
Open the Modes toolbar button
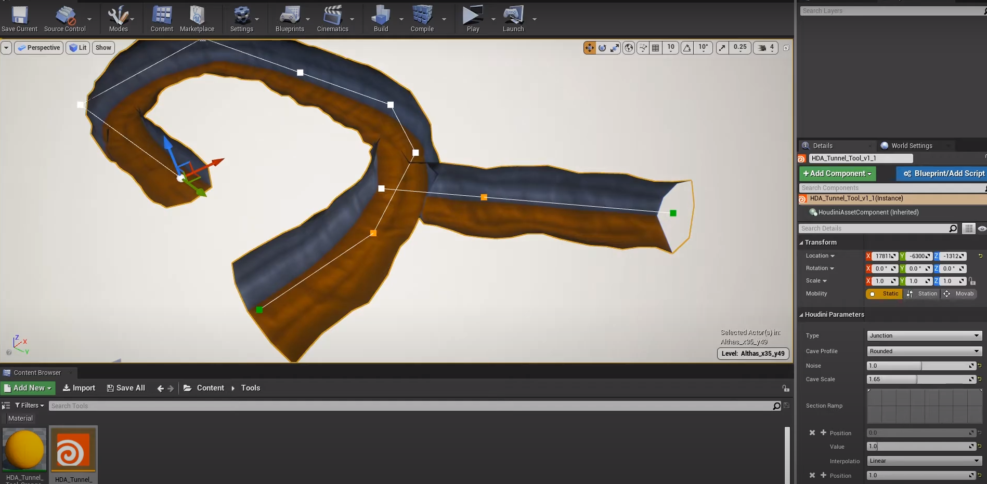[118, 19]
